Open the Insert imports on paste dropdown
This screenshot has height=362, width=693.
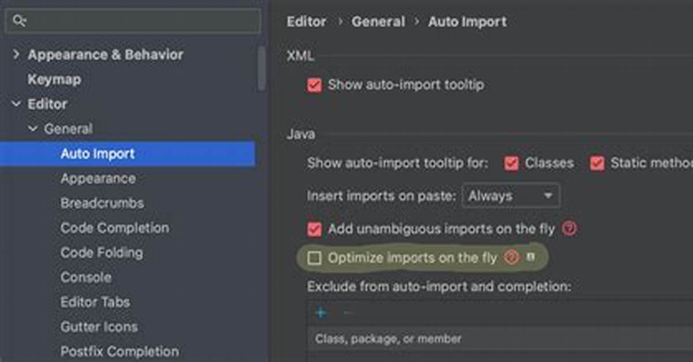pyautogui.click(x=511, y=196)
